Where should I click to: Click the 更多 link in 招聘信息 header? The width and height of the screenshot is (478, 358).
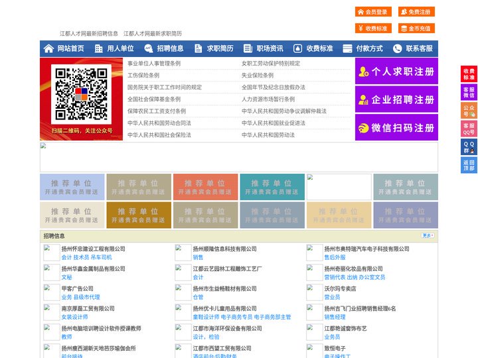(x=428, y=235)
